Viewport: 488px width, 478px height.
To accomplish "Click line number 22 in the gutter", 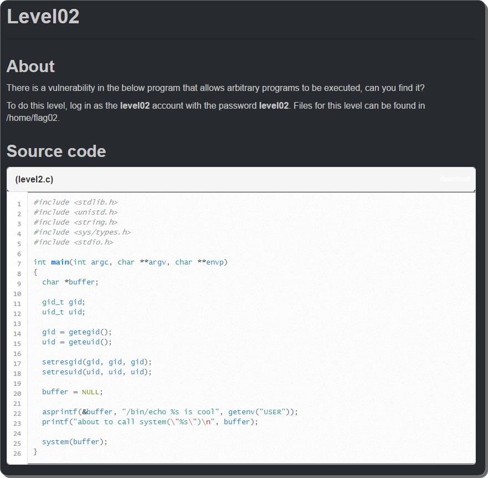I will pyautogui.click(x=17, y=414).
